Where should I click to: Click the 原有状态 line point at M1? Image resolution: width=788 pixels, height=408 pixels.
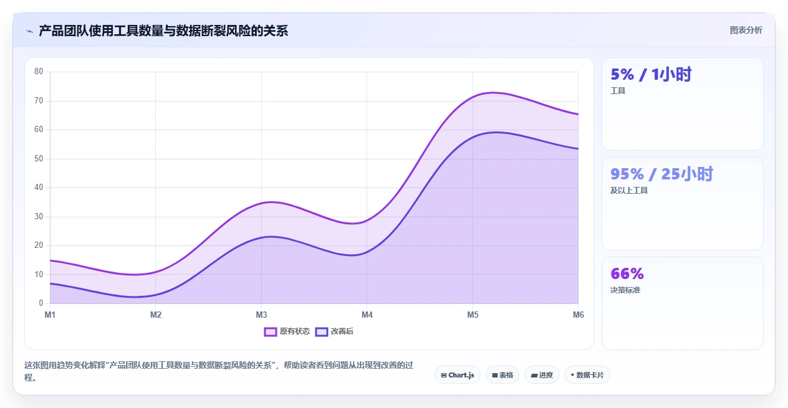click(x=50, y=260)
